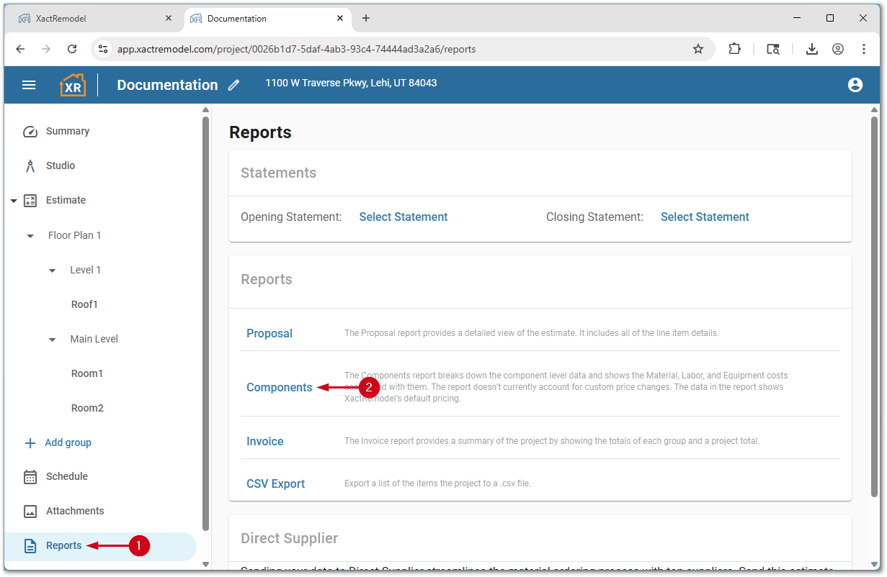
Task: Bookmark this page with star icon
Action: pos(697,49)
